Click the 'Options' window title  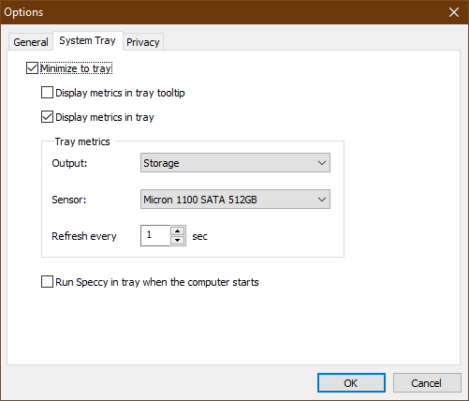click(x=23, y=12)
